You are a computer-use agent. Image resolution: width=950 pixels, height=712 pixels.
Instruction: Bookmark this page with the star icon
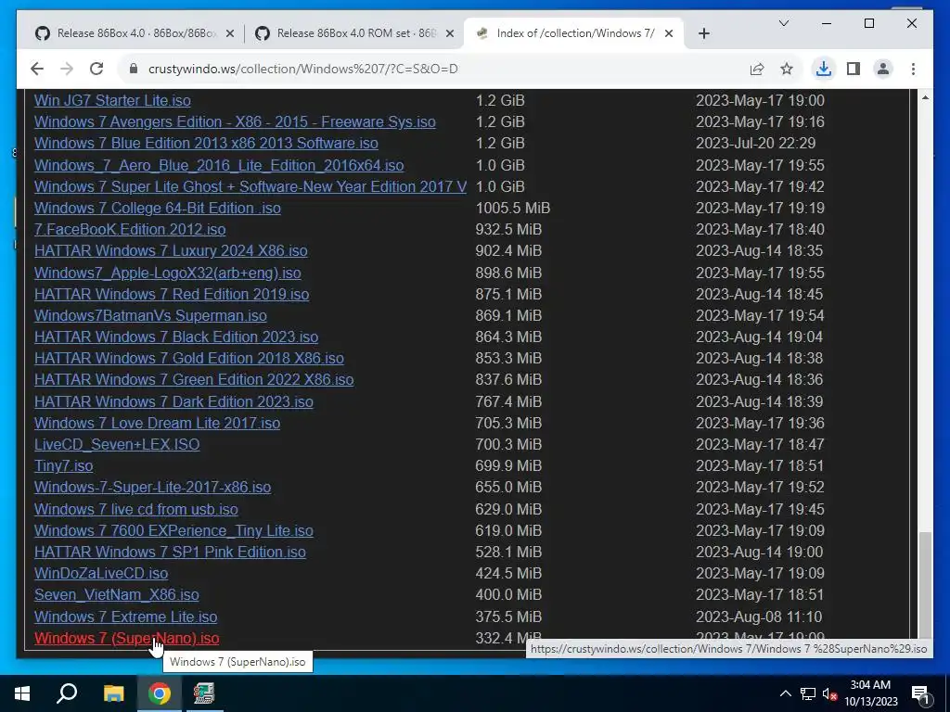[x=787, y=69]
